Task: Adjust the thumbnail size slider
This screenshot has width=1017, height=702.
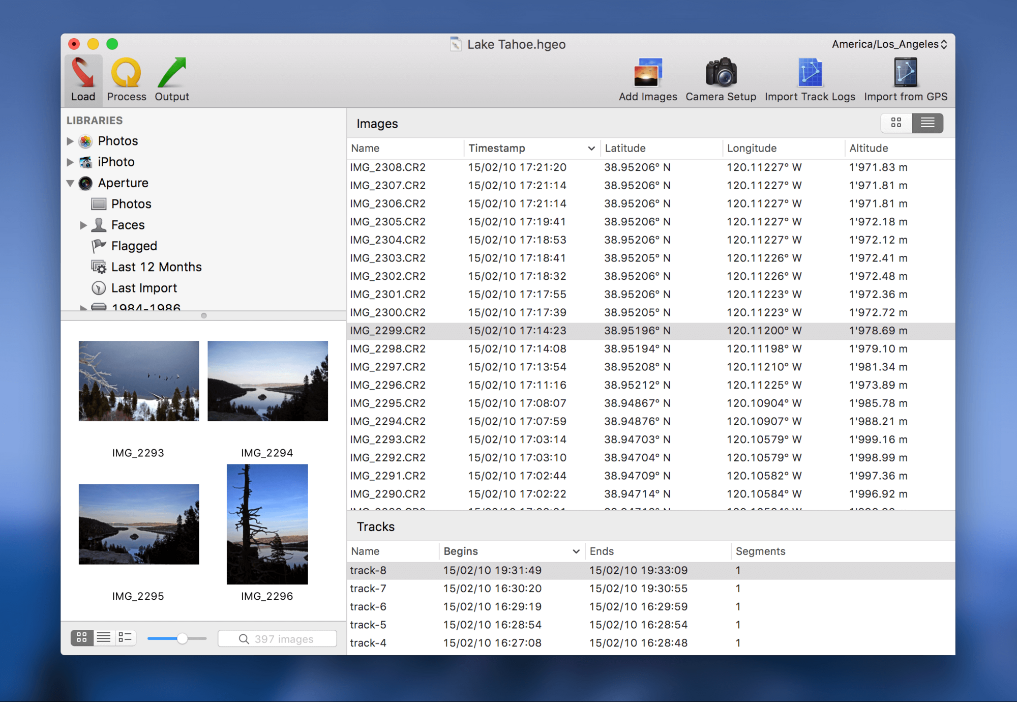Action: click(x=182, y=638)
